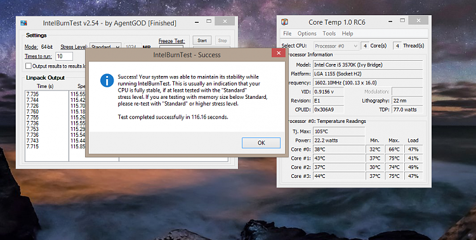Click Linpack time result 7.760
This screenshot has width=476, height=240.
(x=32, y=111)
